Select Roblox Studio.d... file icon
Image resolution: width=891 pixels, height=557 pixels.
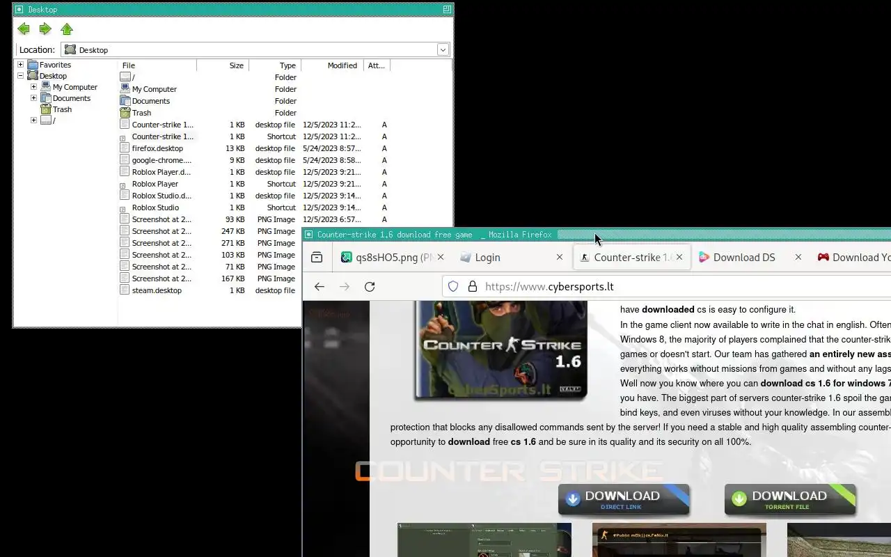pos(125,196)
